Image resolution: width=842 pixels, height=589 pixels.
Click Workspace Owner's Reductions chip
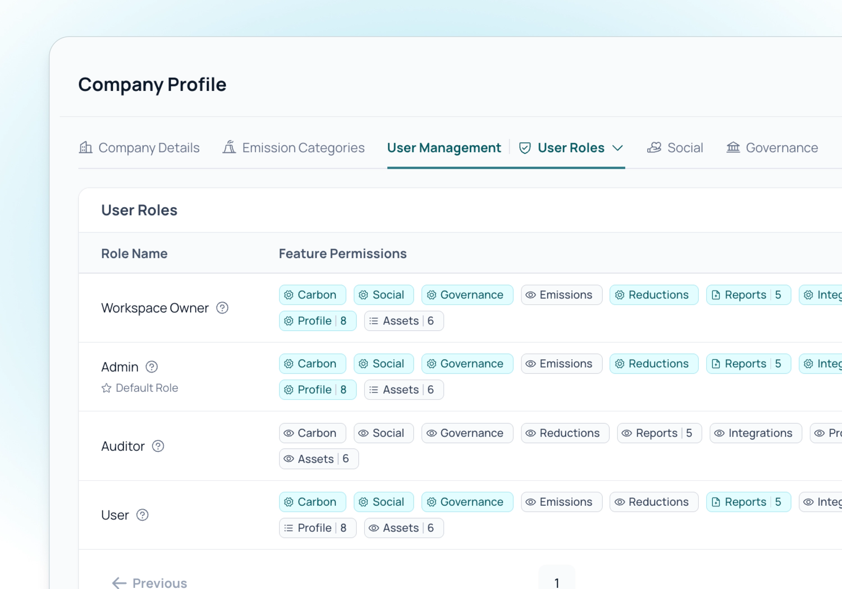tap(654, 295)
